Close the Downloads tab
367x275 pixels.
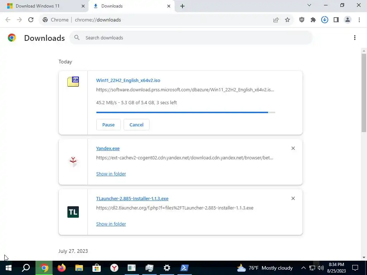coord(169,6)
